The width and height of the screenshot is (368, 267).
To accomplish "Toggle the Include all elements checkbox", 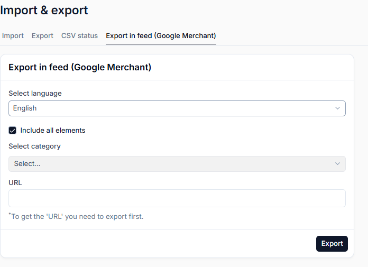I will [13, 130].
